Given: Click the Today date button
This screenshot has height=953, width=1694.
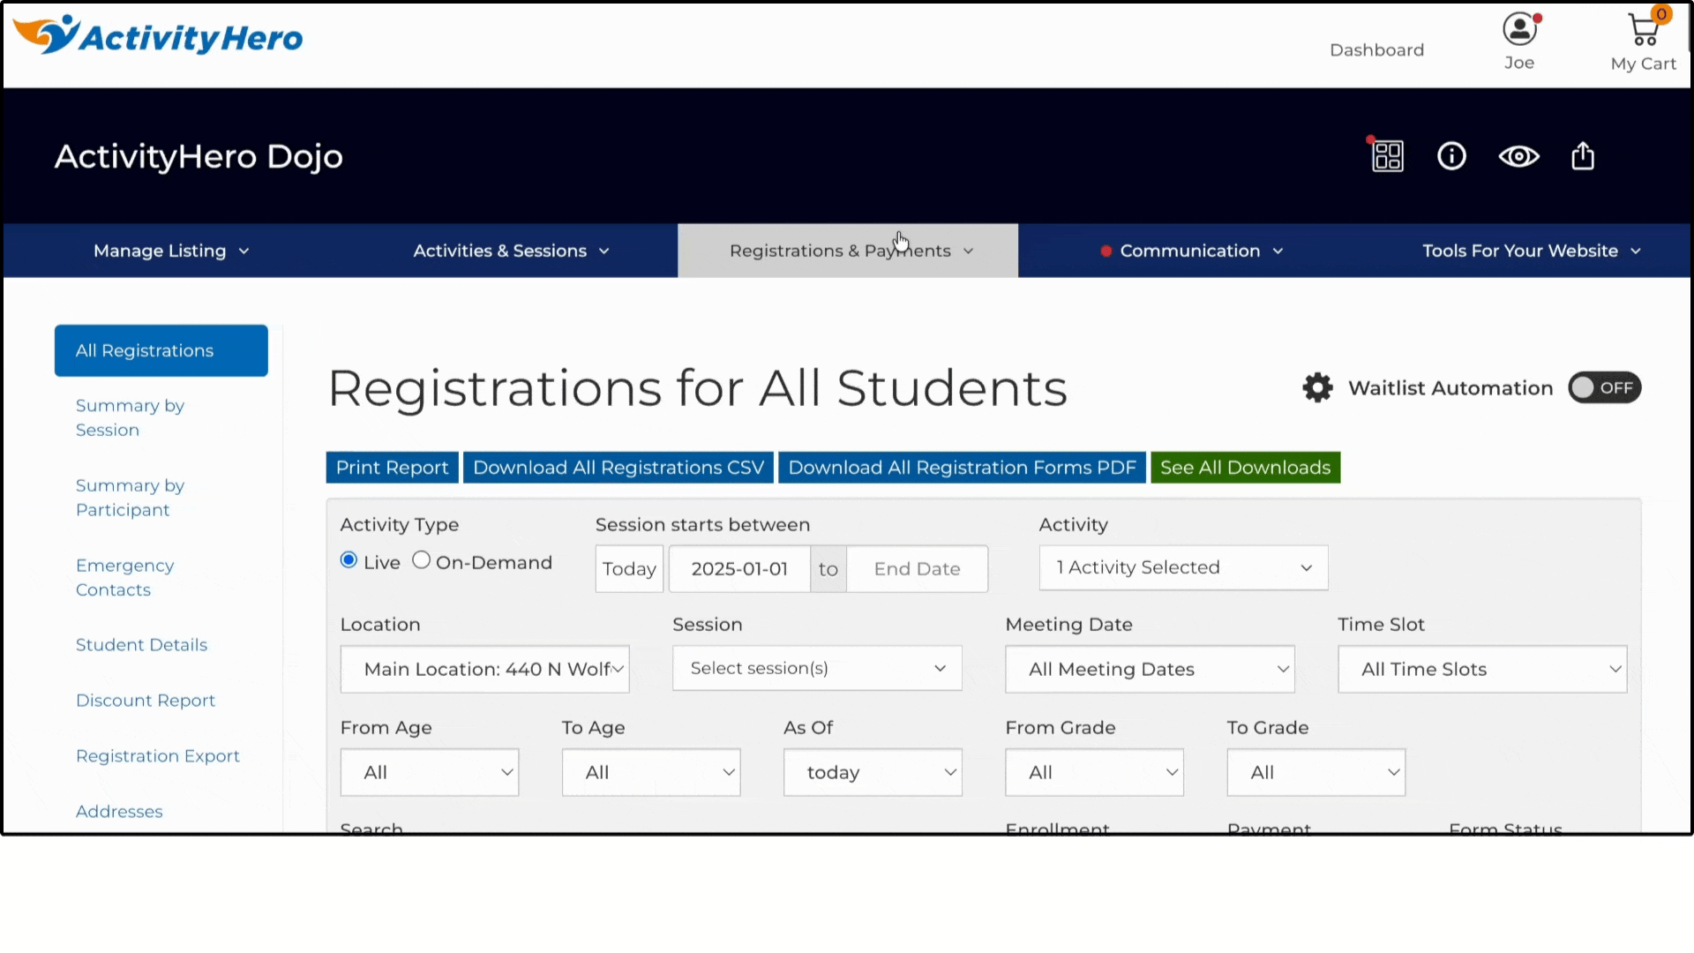Looking at the screenshot, I should (x=629, y=569).
